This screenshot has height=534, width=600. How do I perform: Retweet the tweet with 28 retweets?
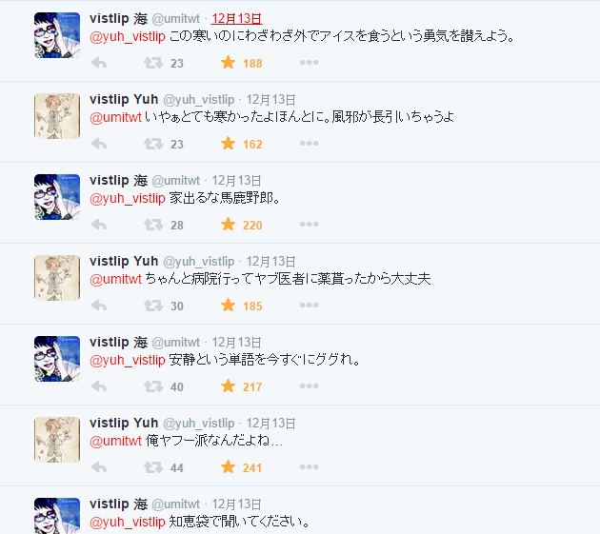pyautogui.click(x=153, y=225)
